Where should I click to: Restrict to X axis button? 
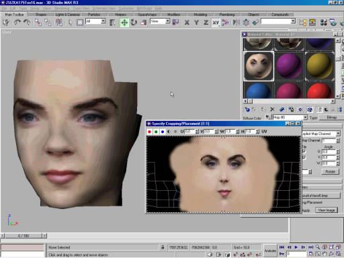click(187, 22)
